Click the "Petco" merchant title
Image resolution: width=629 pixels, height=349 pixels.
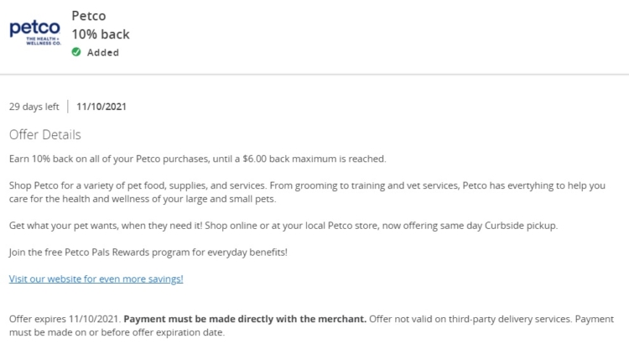click(x=89, y=16)
